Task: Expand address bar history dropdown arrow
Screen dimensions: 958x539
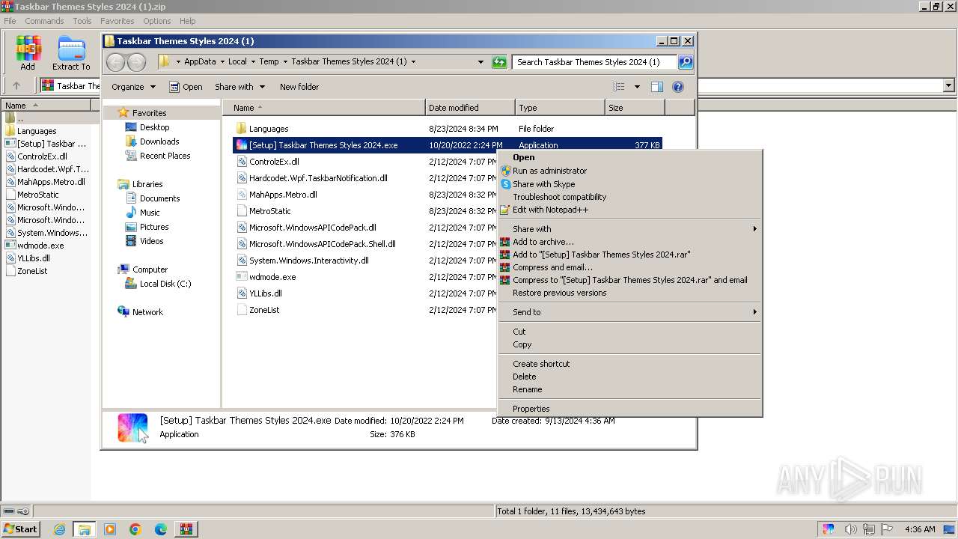Action: click(480, 62)
